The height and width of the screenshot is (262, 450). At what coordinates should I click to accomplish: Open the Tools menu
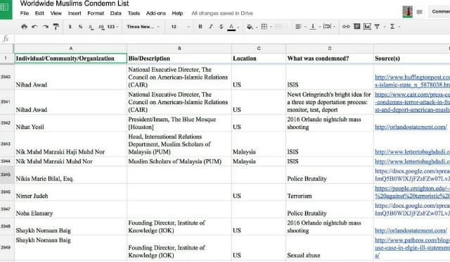(x=134, y=13)
